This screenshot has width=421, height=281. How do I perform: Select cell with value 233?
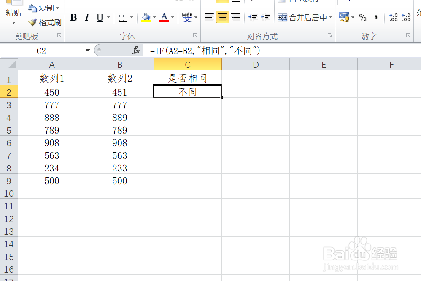[120, 168]
